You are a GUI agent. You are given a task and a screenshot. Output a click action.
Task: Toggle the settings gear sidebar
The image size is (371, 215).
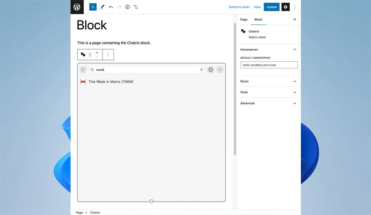[x=285, y=7]
